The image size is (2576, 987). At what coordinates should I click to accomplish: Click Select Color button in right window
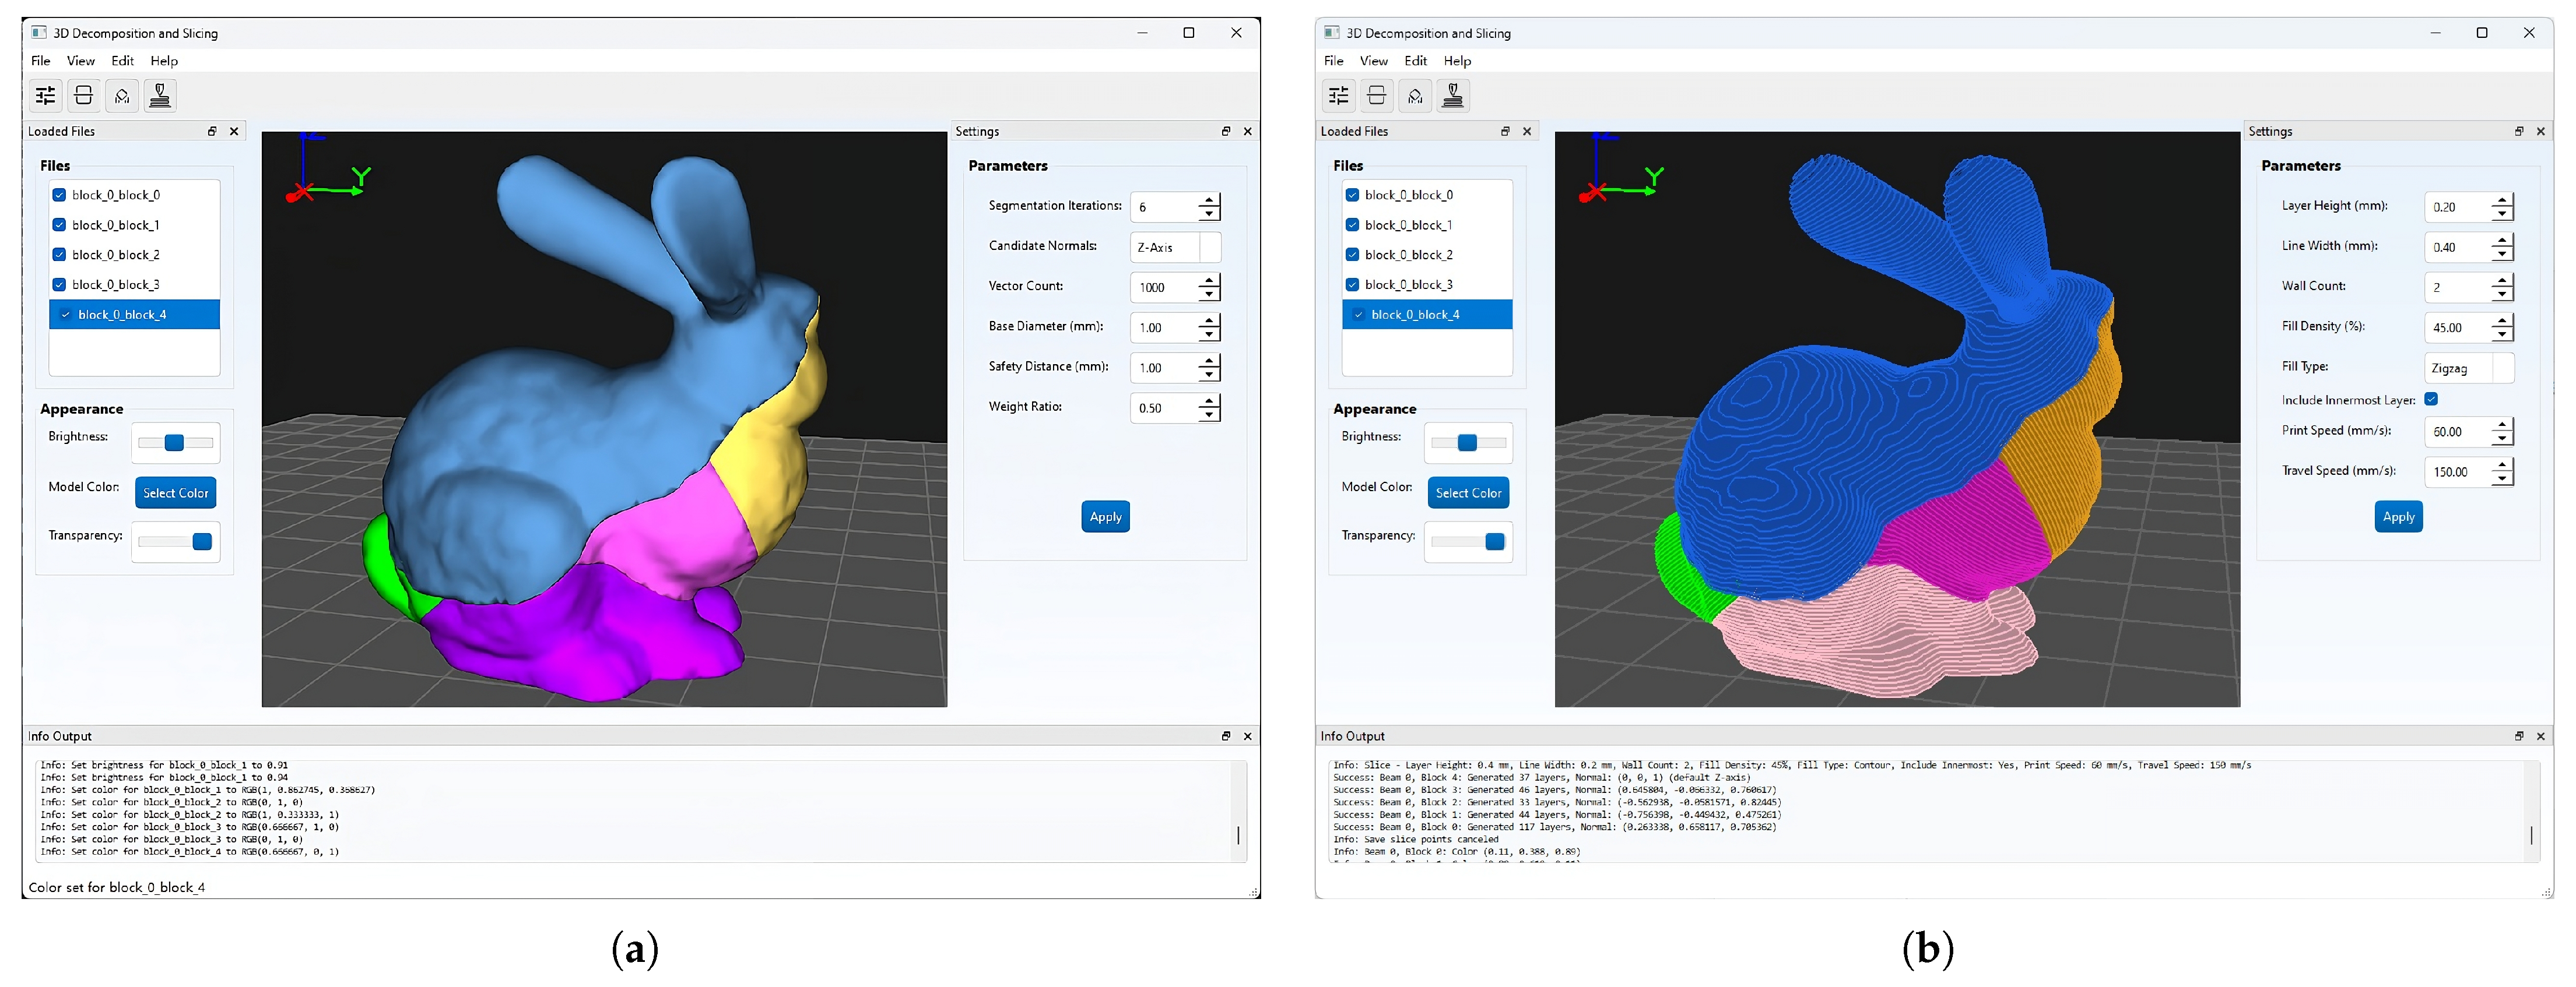(x=1468, y=492)
